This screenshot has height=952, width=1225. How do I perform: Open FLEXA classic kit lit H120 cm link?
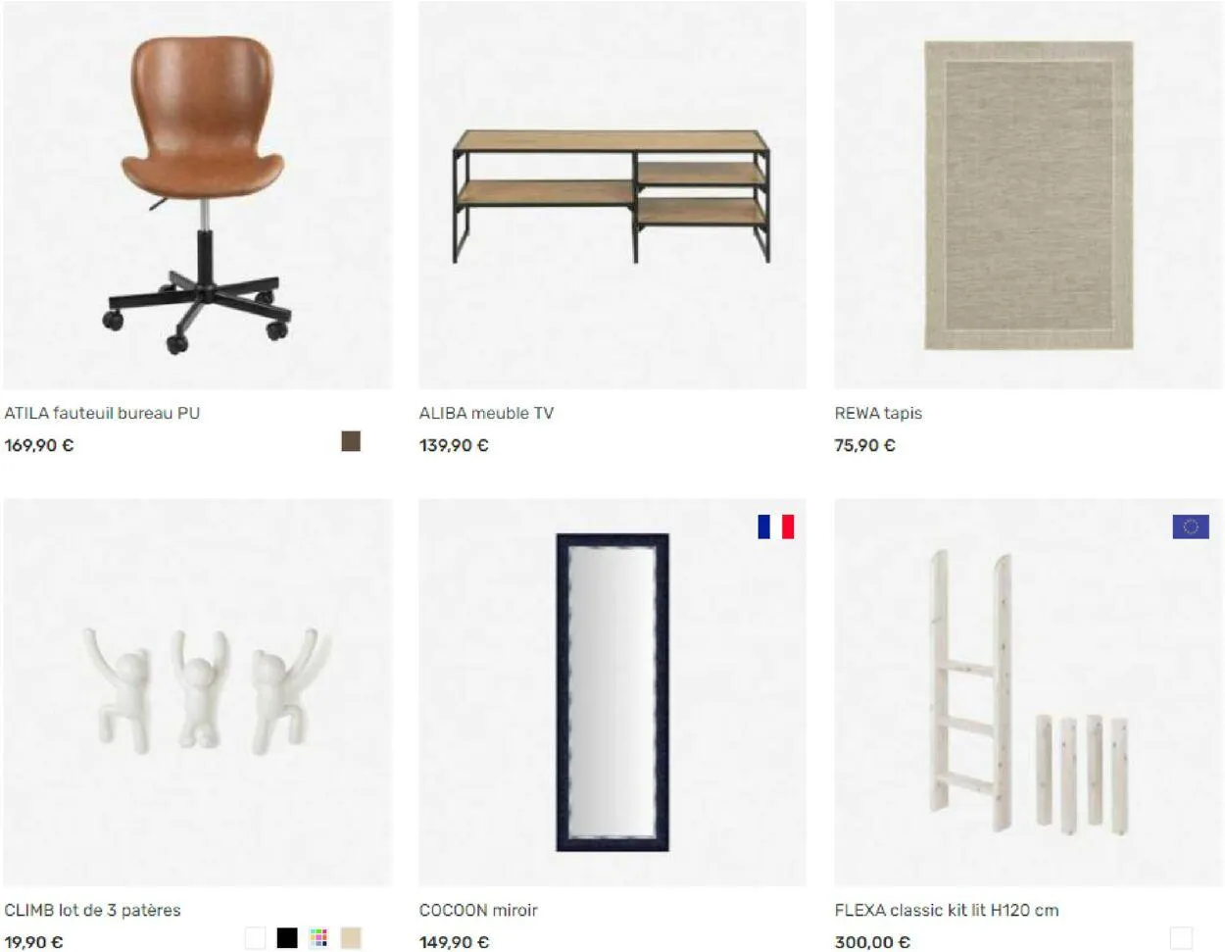947,910
